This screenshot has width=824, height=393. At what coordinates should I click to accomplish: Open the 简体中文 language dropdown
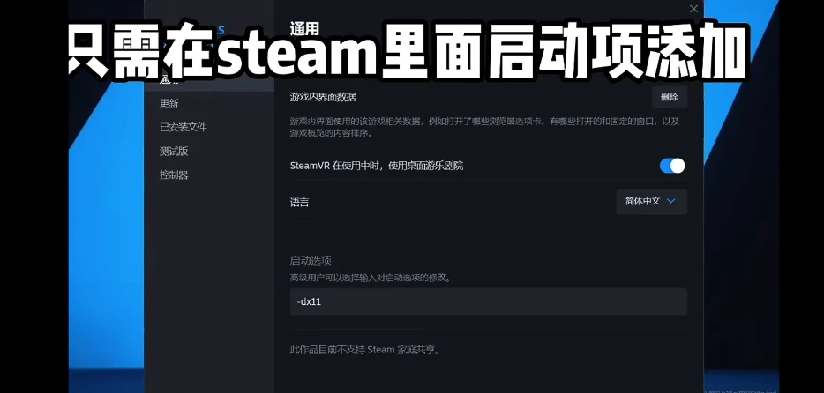click(x=652, y=202)
